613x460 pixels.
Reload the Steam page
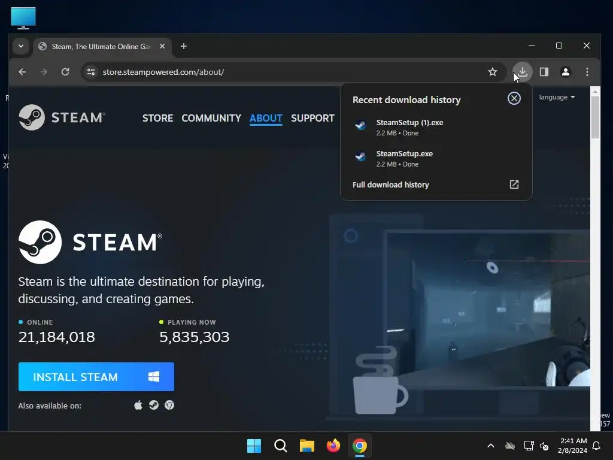click(65, 72)
